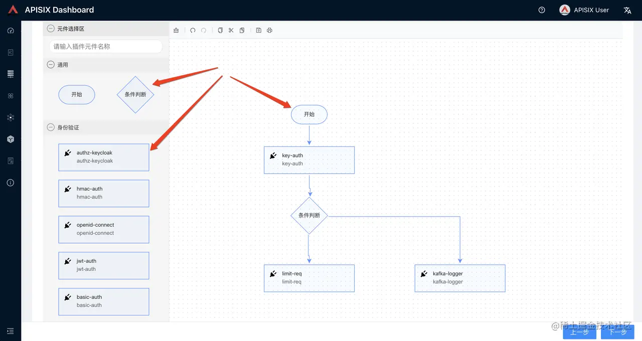Viewport: 642px width, 341px height.
Task: Click the APISIX logo icon
Action: click(13, 10)
